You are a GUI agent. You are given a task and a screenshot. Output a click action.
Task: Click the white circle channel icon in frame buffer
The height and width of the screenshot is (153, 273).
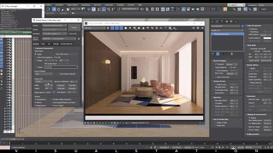point(125,28)
